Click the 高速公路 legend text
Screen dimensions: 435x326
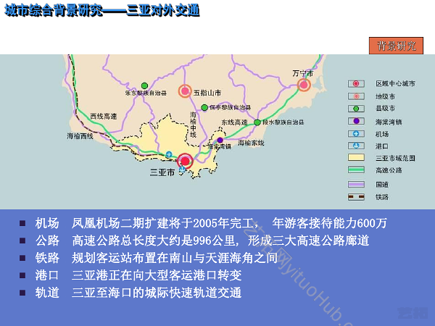(x=389, y=170)
